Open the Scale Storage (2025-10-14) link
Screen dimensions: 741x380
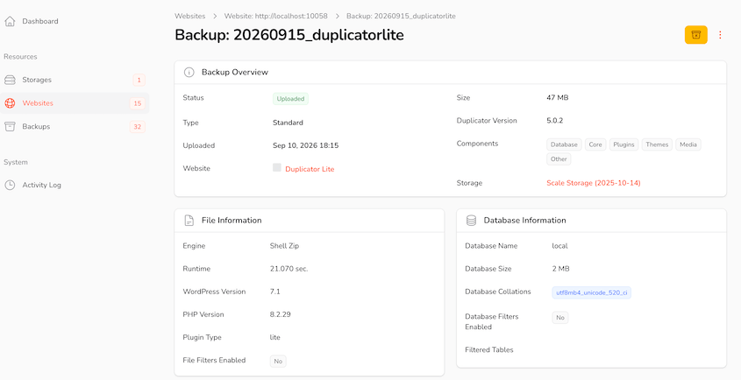(593, 183)
